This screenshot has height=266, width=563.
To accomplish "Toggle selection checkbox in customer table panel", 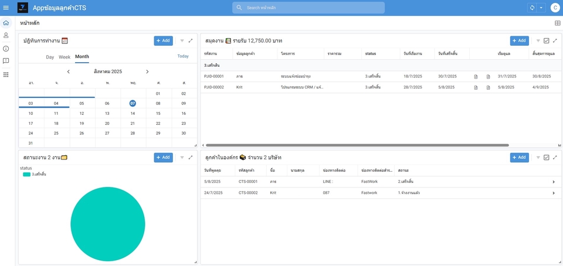I will [x=547, y=157].
